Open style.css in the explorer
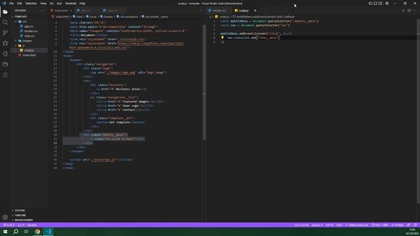Viewport: 420px width, 236px height. 29,36
